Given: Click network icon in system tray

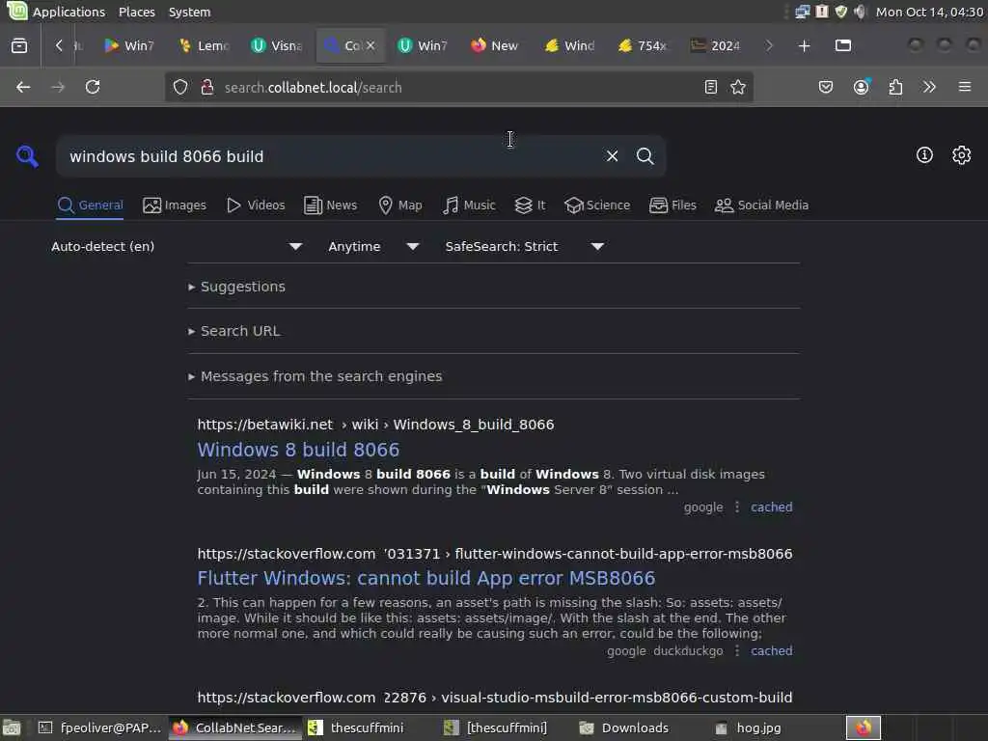Looking at the screenshot, I should click(802, 12).
